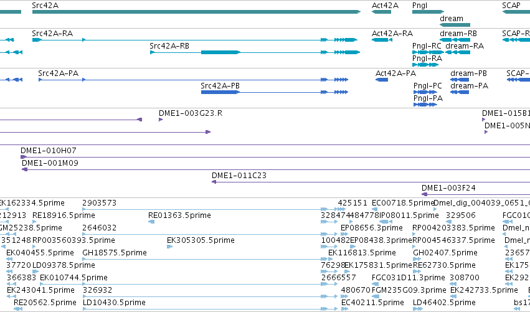Select the 2666557 EST label
Viewport: 530px width, 312px height.
point(338,278)
